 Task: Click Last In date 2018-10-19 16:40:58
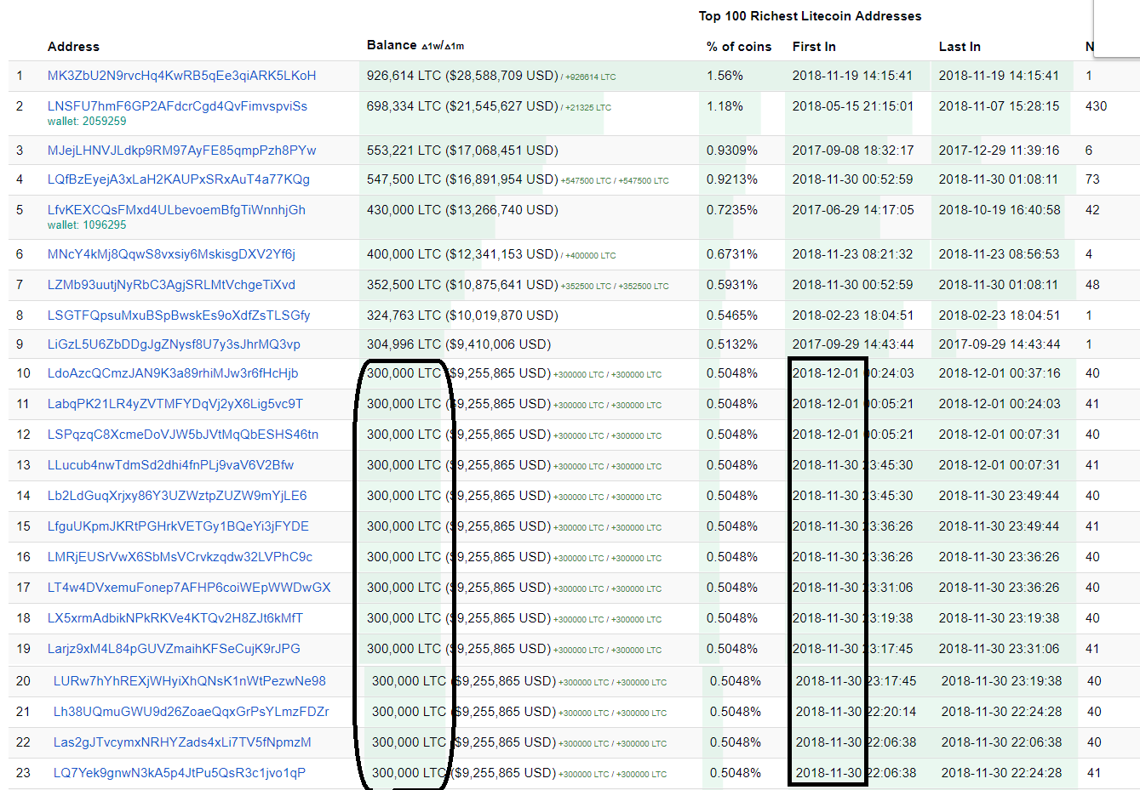(x=1000, y=210)
